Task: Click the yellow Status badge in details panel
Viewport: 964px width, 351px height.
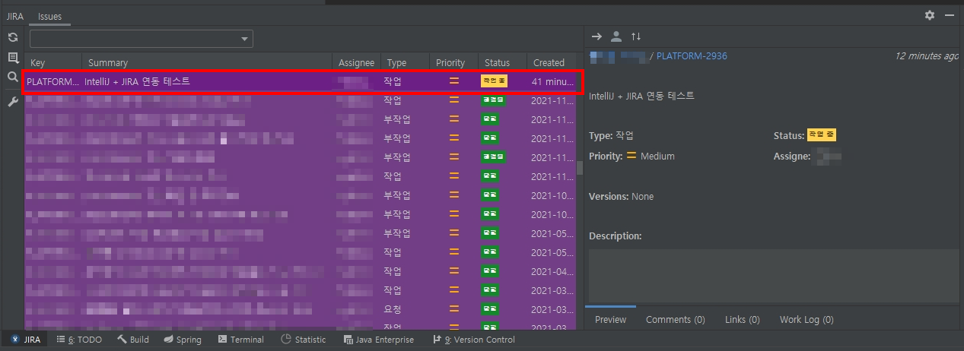Action: [x=822, y=135]
